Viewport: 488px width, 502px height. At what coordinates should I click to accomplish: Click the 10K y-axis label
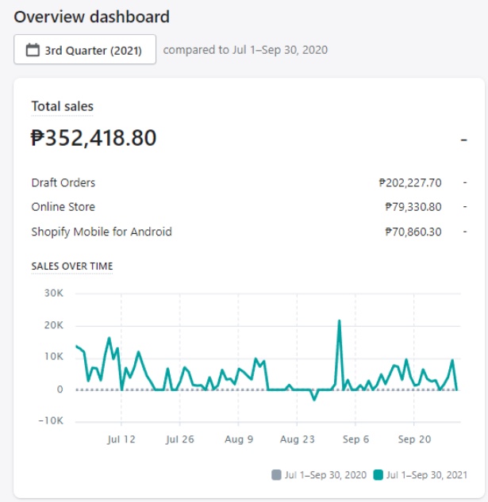click(54, 356)
